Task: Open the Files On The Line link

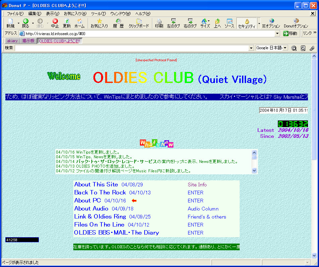Action: coord(99,225)
